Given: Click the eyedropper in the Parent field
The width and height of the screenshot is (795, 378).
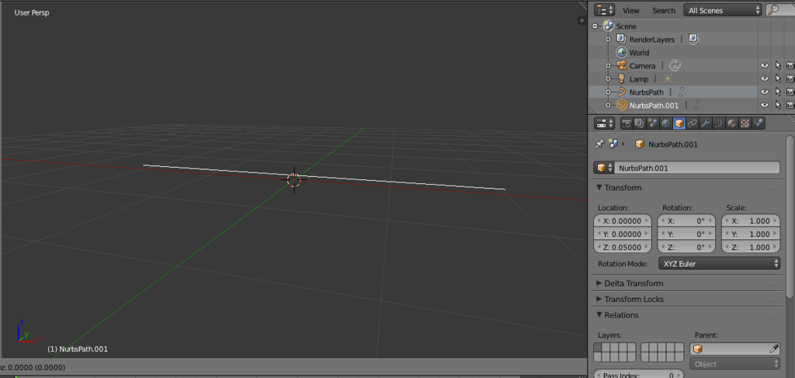Looking at the screenshot, I should [774, 349].
